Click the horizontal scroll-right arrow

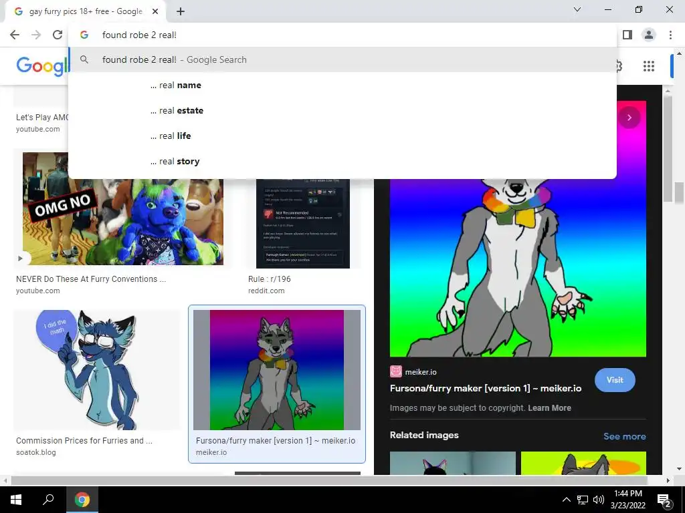click(x=668, y=480)
